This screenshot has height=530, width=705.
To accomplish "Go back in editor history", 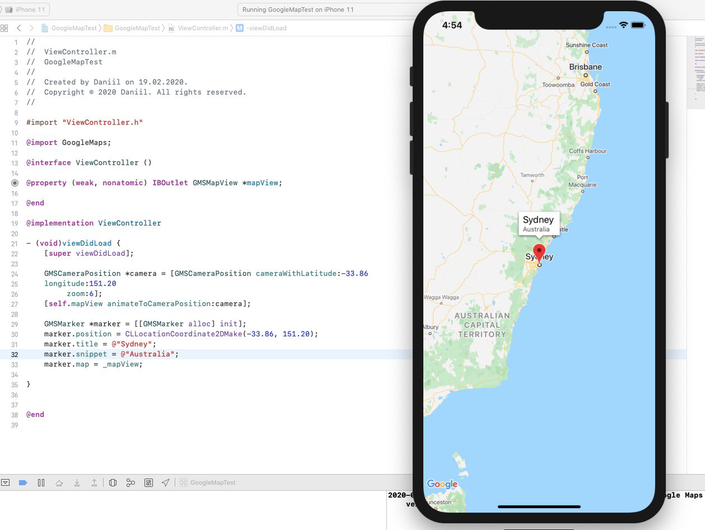I will pyautogui.click(x=19, y=27).
